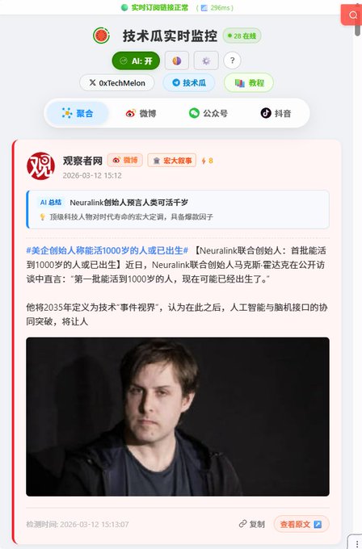Open the theme color circle icon
The image size is (362, 549).
point(177,61)
